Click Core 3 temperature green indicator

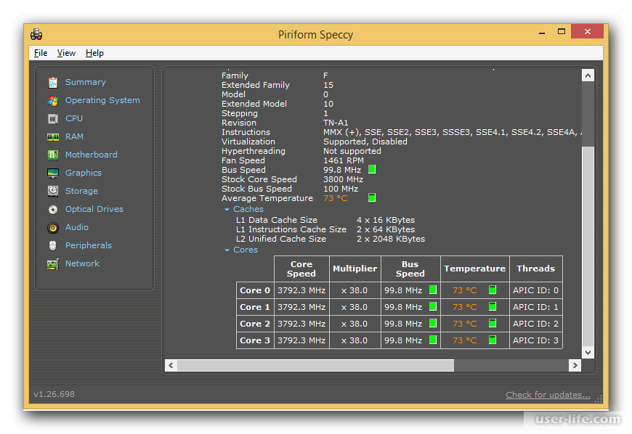pyautogui.click(x=493, y=340)
